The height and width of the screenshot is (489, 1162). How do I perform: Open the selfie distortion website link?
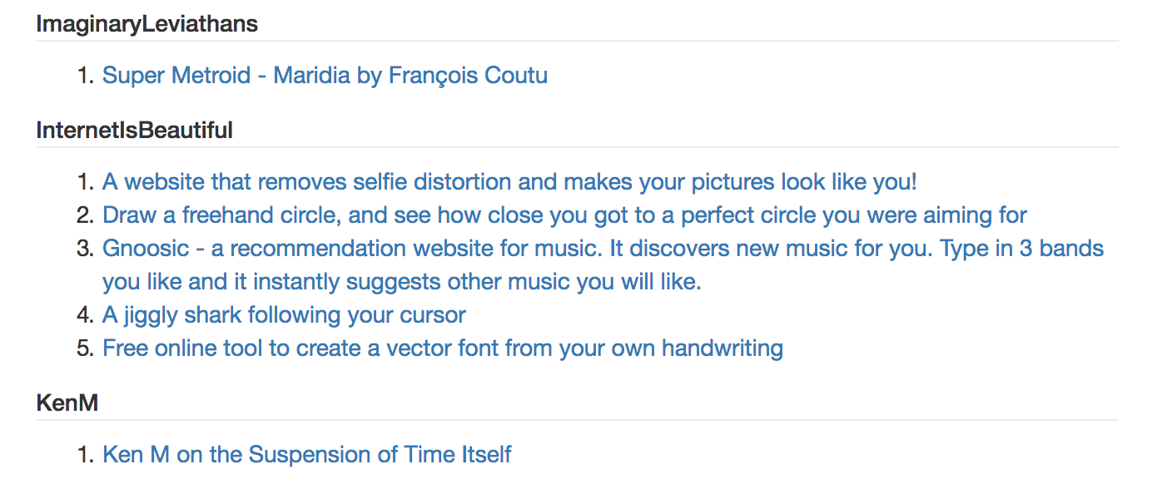(x=509, y=182)
